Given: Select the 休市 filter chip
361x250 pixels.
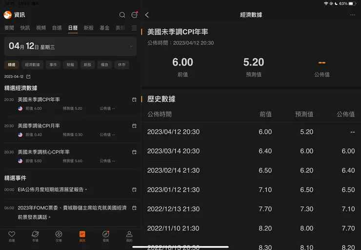Looking at the screenshot, I should click(122, 65).
